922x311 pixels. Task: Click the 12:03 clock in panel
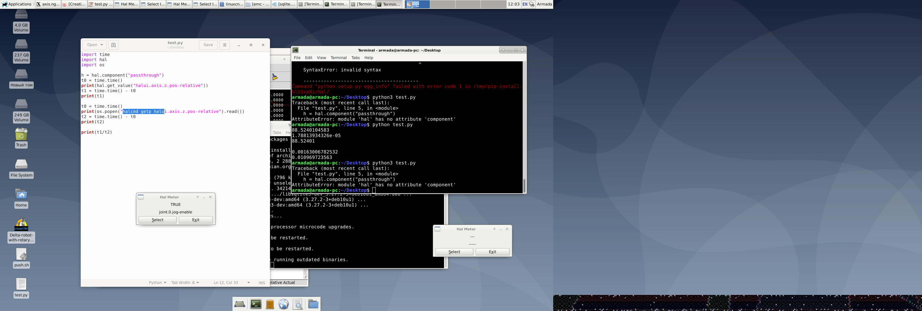514,4
